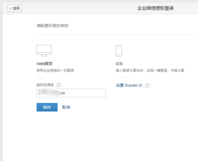Screen dimensions: 198x161
Task: Click the 企业微信授权登录 page title
Action: tap(155, 8)
